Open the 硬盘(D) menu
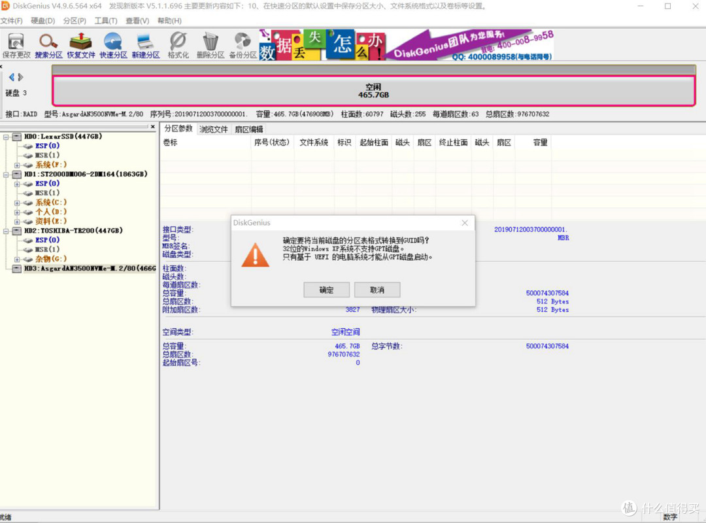Image resolution: width=706 pixels, height=523 pixels. [x=42, y=21]
